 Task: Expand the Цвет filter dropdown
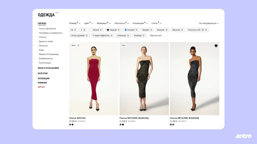click(x=88, y=23)
